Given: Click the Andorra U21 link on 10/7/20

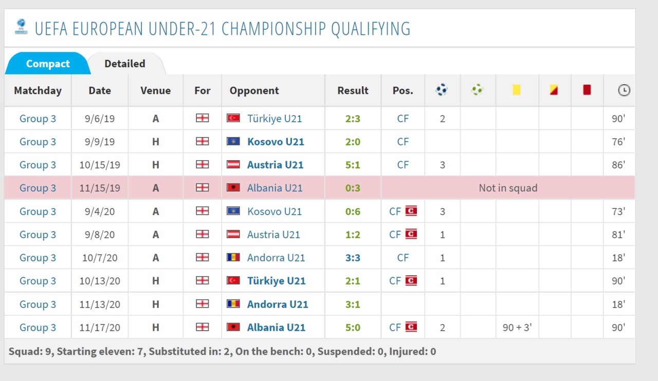Looking at the screenshot, I should coord(276,258).
